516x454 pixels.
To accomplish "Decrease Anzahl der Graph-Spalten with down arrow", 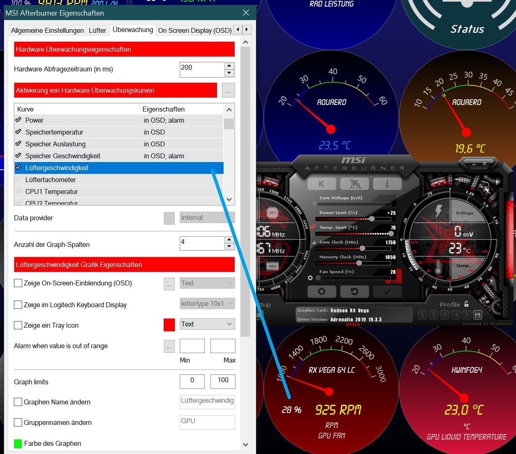I will click(x=229, y=246).
